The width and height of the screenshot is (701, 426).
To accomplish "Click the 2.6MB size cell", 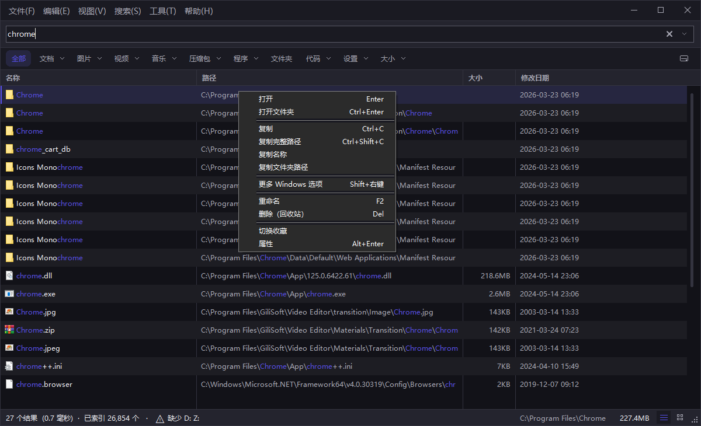I will click(x=499, y=294).
